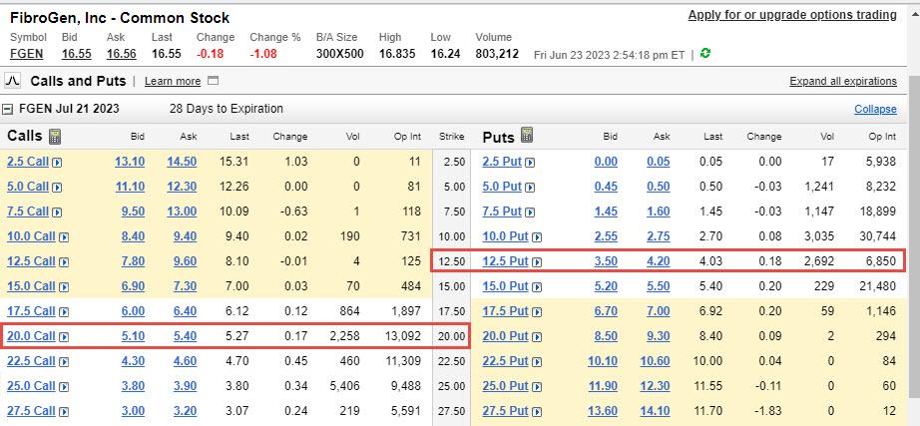Click the arrow icon next to 12.5 Put
920x426 pixels.
536,261
